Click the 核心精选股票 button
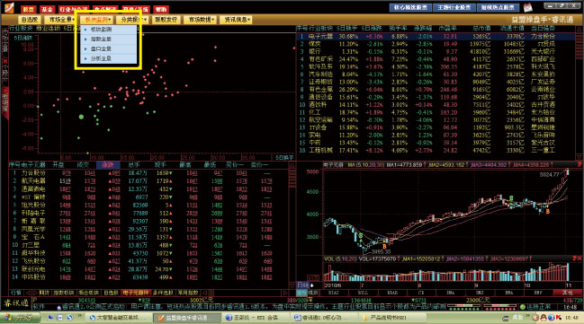Viewport: 584px width, 324px height. click(410, 7)
